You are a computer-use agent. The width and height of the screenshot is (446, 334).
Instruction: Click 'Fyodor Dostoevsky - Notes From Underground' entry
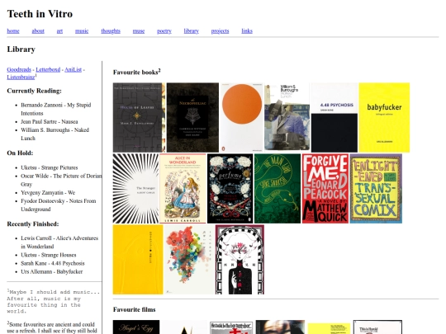(x=59, y=205)
